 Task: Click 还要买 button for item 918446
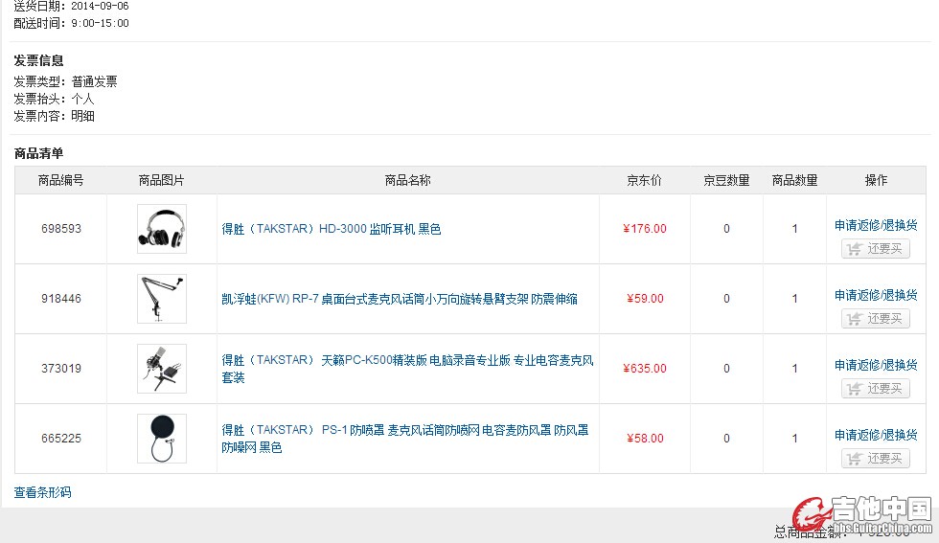[x=876, y=319]
